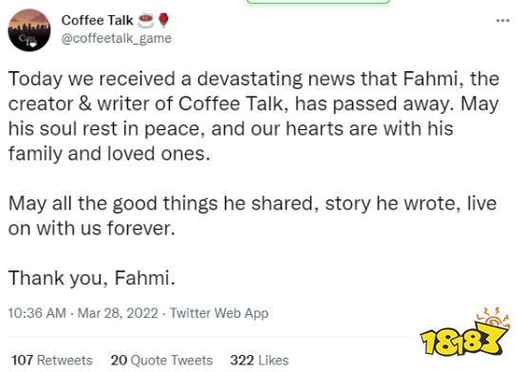Click the 'on with us forever.' line
This screenshot has height=372, width=522.
pyautogui.click(x=91, y=229)
